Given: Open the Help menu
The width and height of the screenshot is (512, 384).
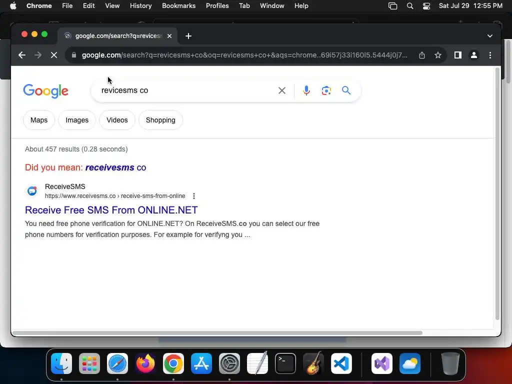Looking at the screenshot, I should pos(301,6).
